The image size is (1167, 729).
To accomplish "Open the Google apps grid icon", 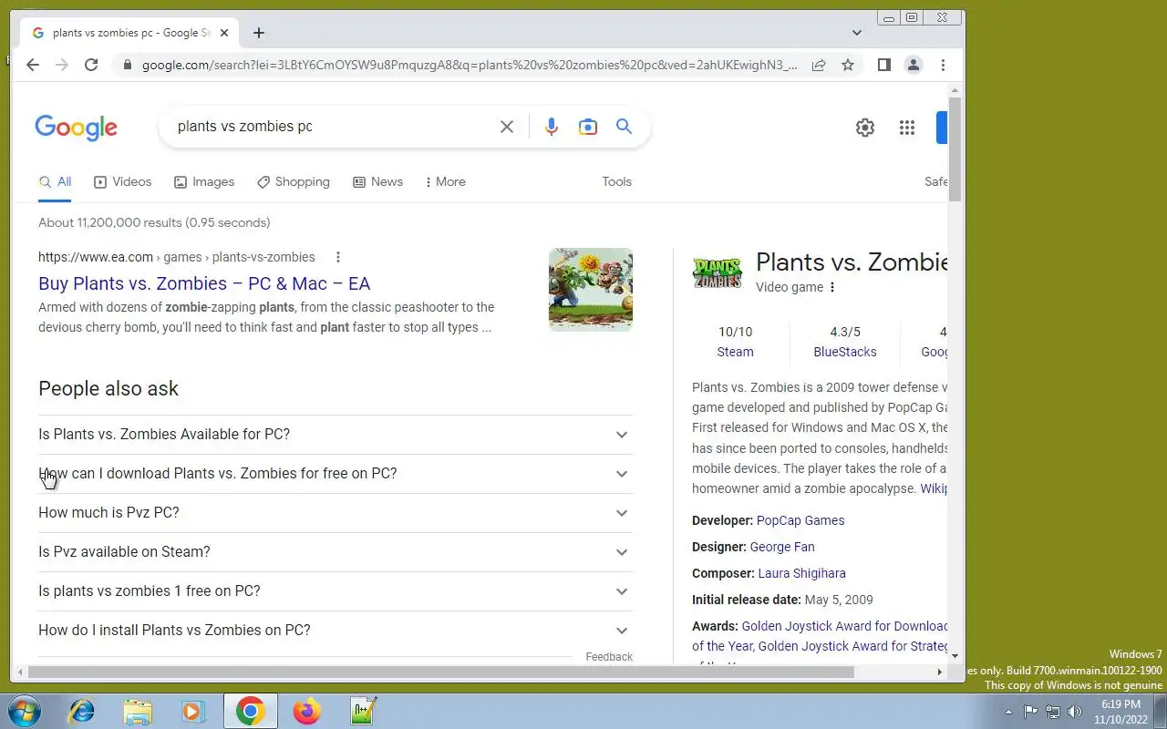I will tap(907, 128).
